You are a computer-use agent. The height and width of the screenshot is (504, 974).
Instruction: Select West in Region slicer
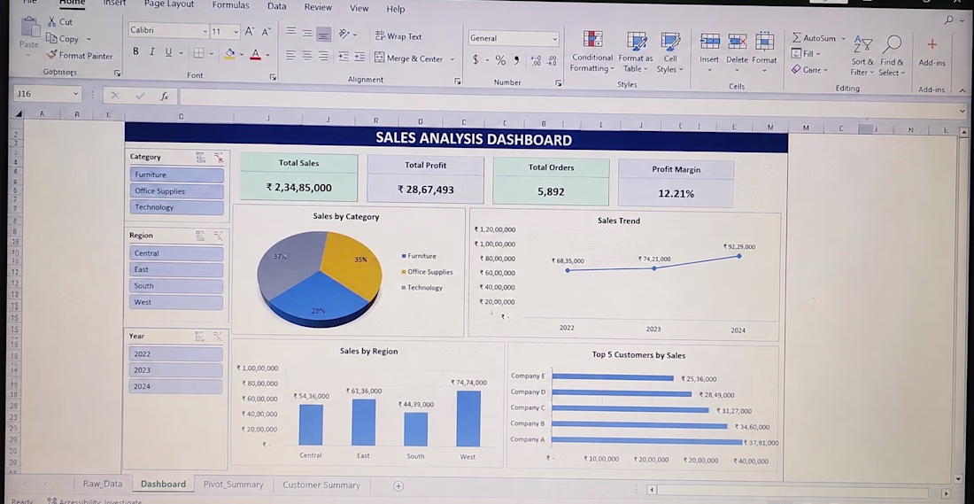tap(176, 302)
